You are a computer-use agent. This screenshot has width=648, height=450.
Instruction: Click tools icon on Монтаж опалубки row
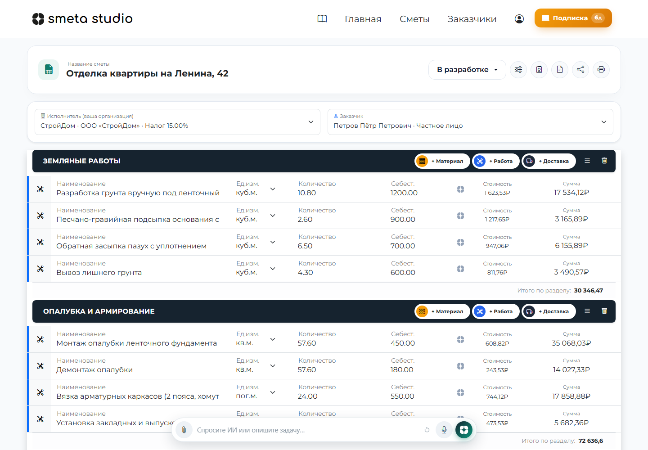click(40, 339)
